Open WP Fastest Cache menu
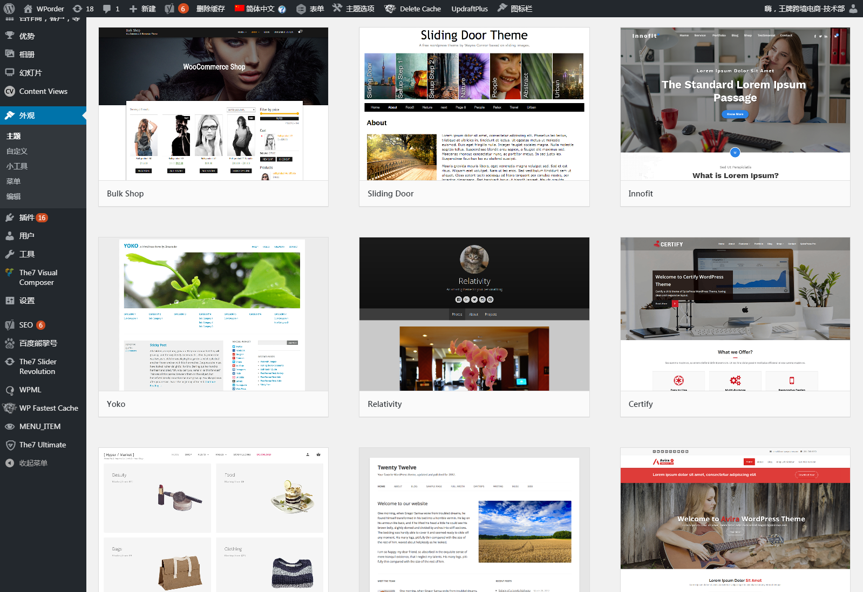The width and height of the screenshot is (863, 592). 49,408
